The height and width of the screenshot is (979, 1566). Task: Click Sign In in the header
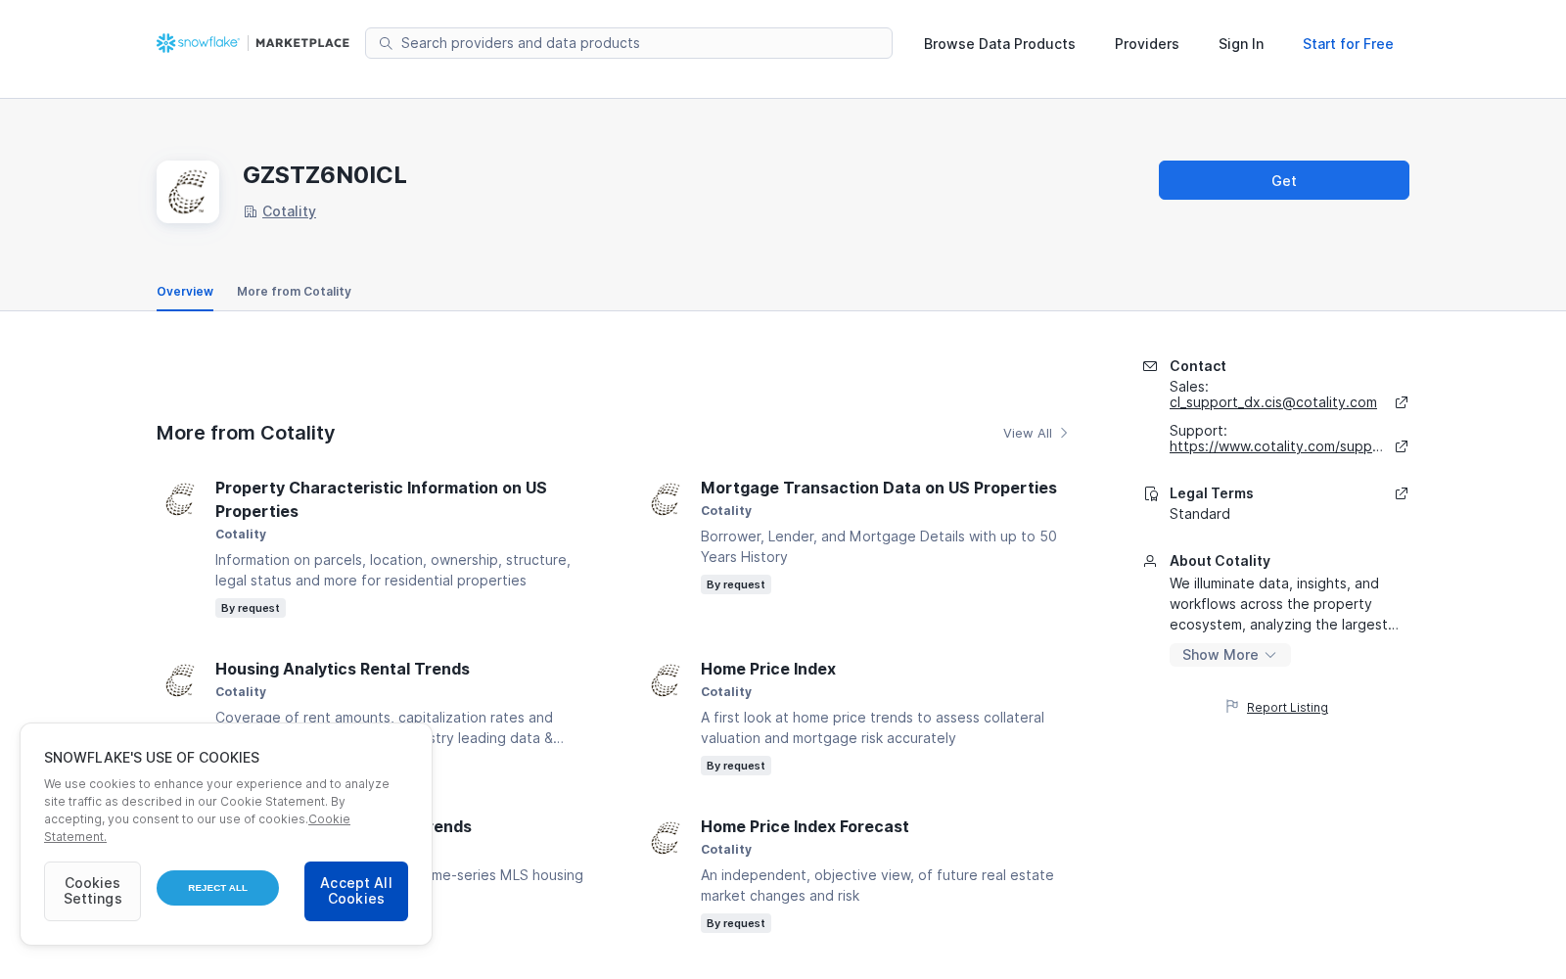[x=1241, y=44]
